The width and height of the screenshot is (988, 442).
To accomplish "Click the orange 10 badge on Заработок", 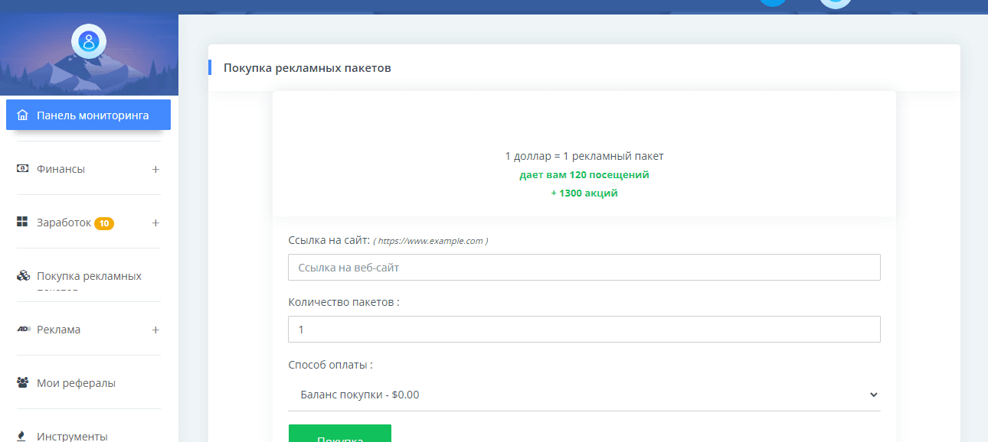I will click(x=104, y=223).
